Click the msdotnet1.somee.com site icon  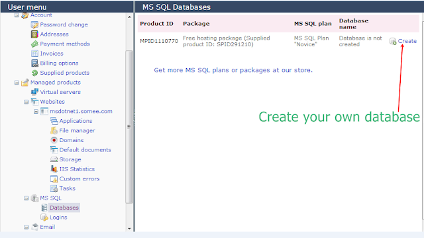pos(44,111)
